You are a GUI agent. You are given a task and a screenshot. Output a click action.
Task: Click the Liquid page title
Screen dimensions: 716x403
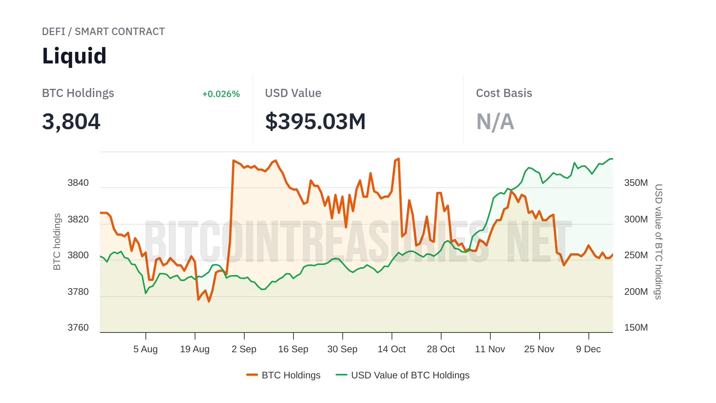pos(74,56)
